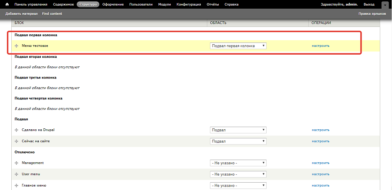Open the Пользователи menu

pyautogui.click(x=141, y=4)
